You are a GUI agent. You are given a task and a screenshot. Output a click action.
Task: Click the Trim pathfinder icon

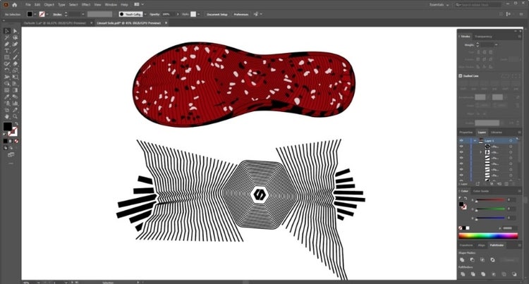tap(473, 274)
